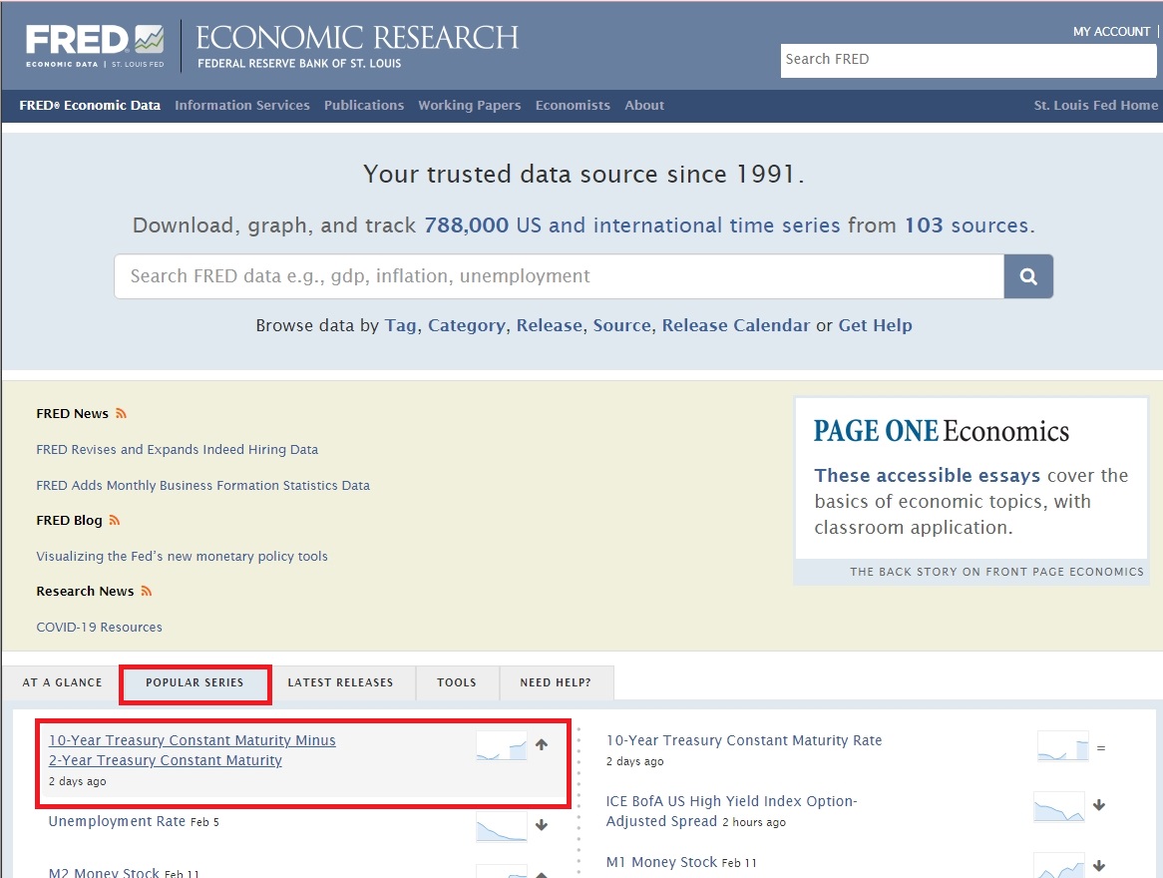Viewport: 1163px width, 878px height.
Task: Click the Get Help link
Action: click(875, 326)
